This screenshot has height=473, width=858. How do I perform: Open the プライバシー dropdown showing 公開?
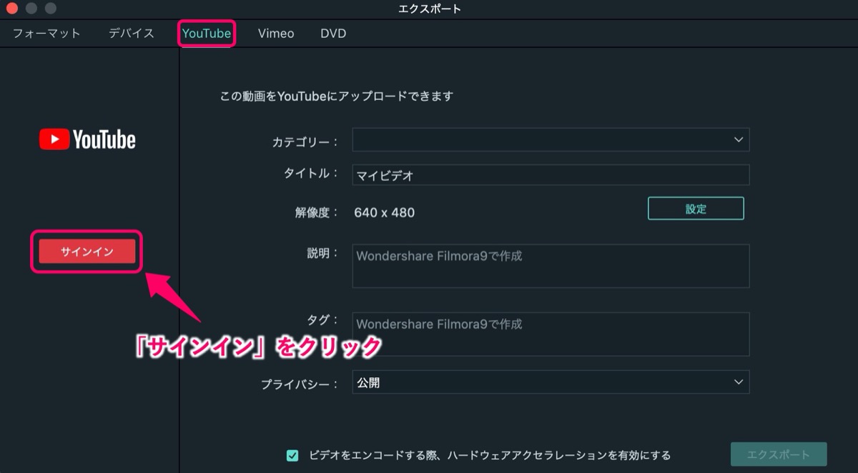pyautogui.click(x=551, y=382)
